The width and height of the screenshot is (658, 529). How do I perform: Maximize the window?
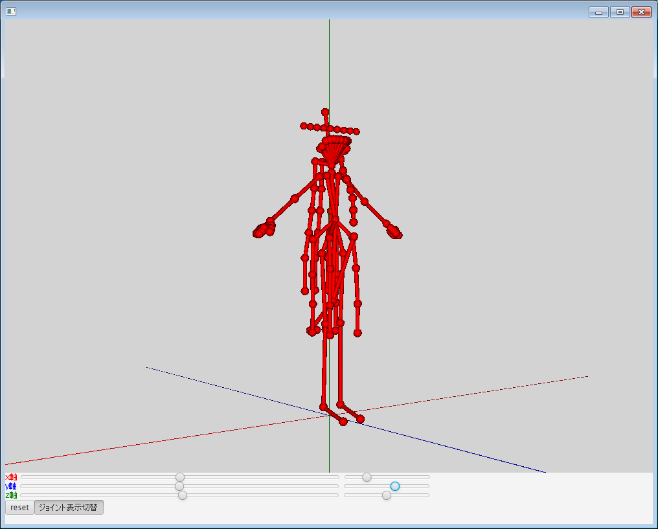(620, 12)
